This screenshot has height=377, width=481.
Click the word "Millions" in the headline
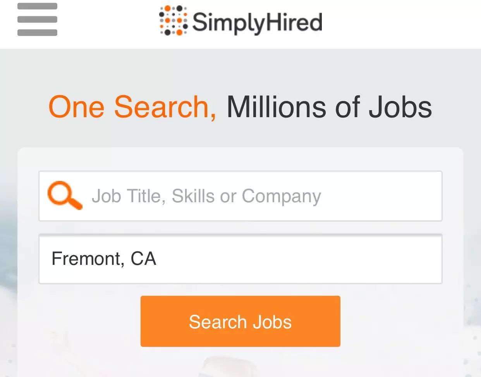click(x=276, y=107)
